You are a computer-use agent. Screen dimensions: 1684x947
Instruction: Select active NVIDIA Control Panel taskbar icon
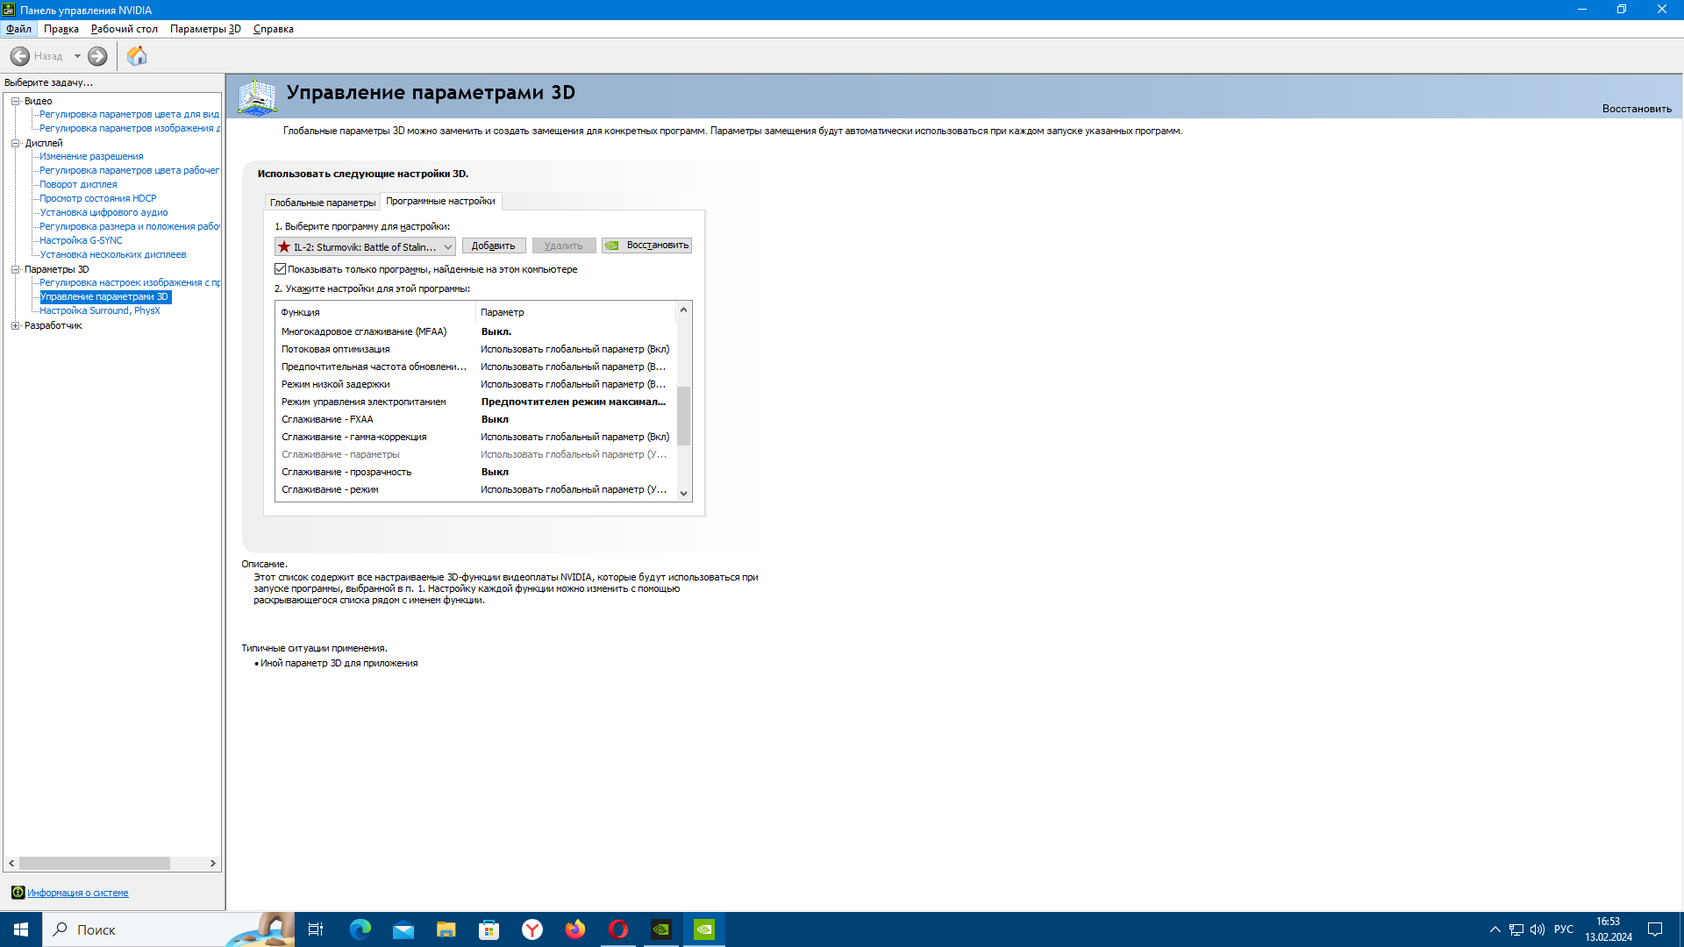click(x=703, y=929)
